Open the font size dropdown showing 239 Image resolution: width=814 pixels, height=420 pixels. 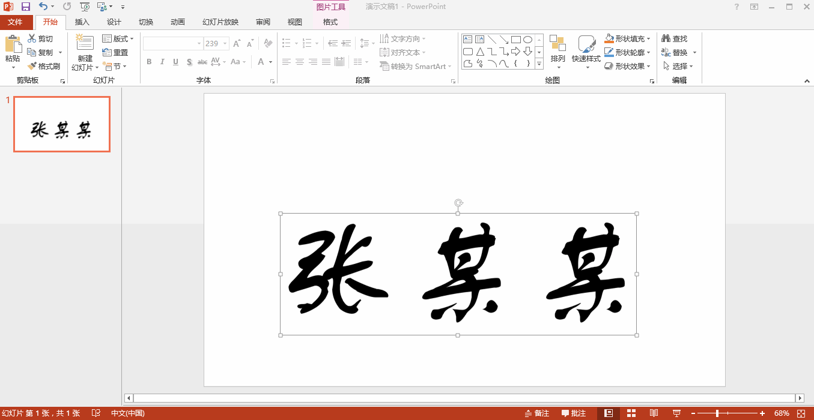(x=225, y=44)
